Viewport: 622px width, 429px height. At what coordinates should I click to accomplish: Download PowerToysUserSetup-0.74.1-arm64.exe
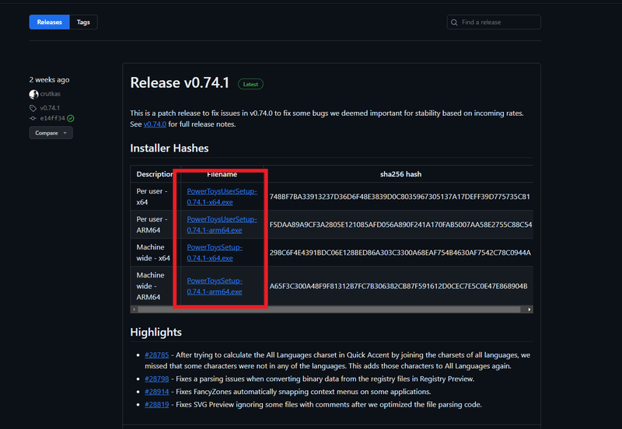tap(222, 225)
